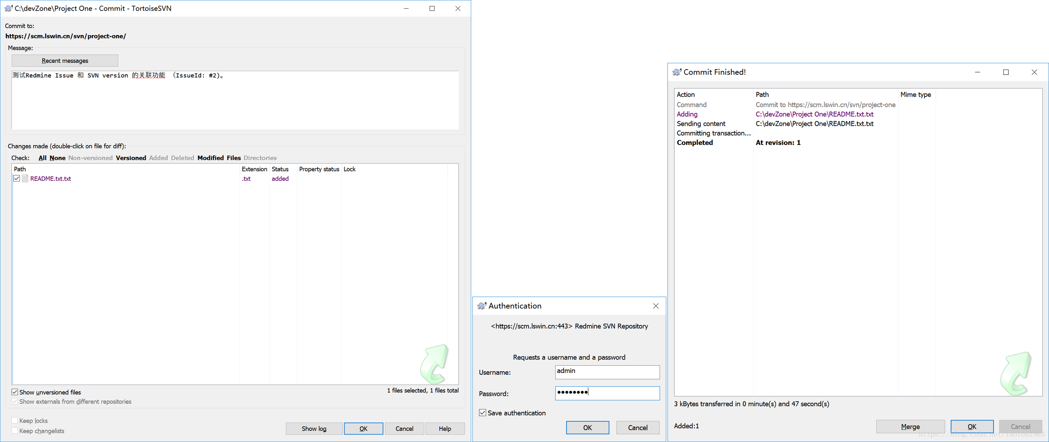Click Show log button in Commit window

point(314,429)
